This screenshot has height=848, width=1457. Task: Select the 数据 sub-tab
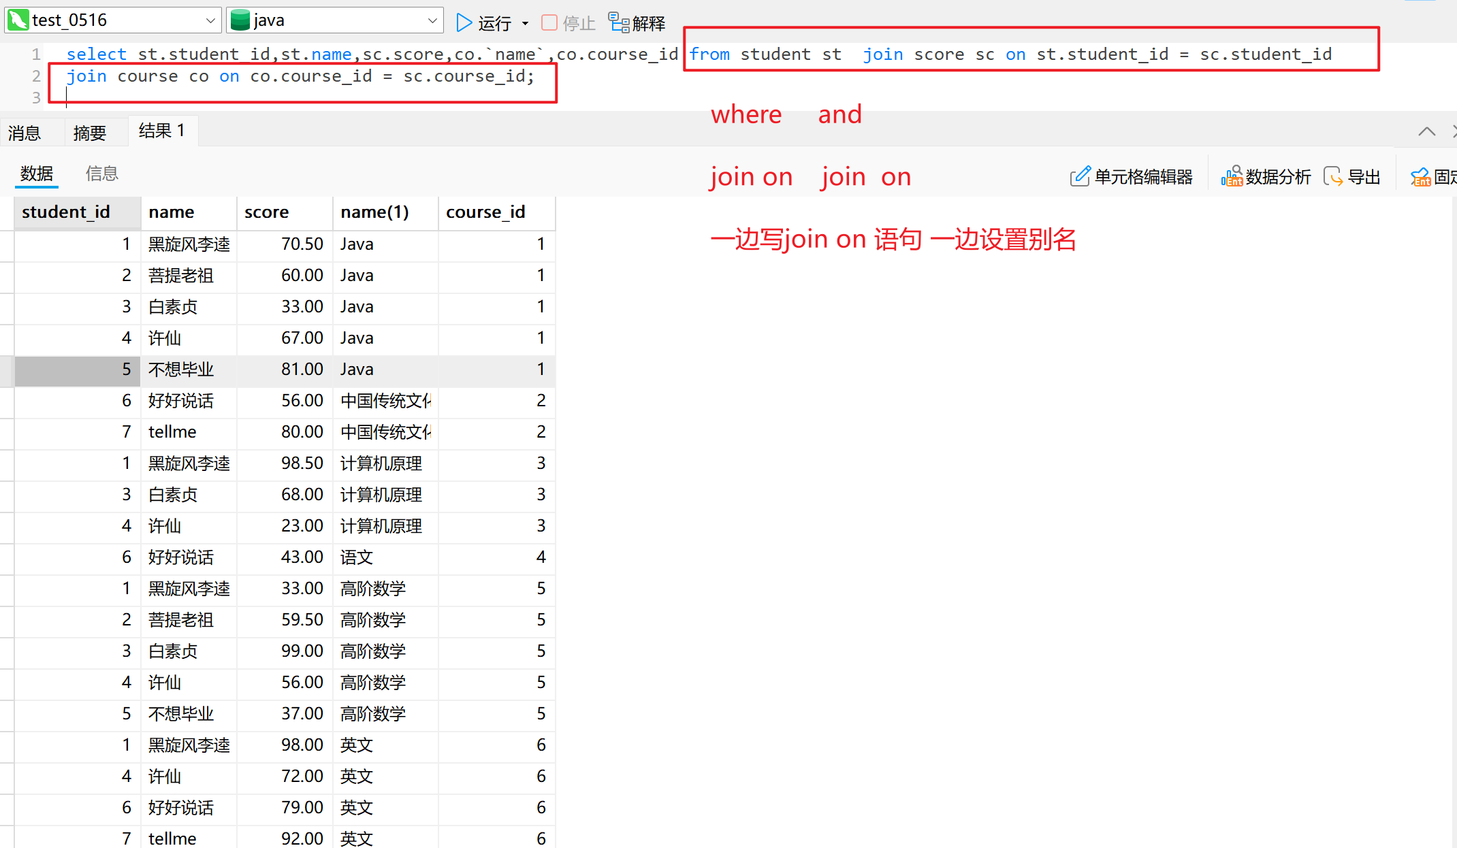point(37,174)
